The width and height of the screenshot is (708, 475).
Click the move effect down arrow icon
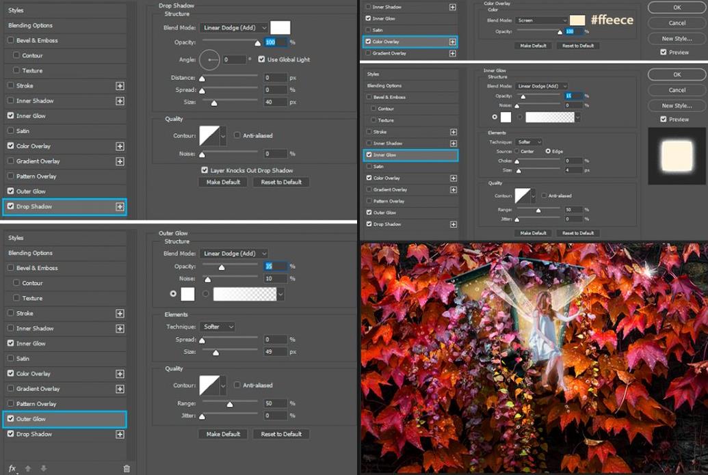click(43, 469)
